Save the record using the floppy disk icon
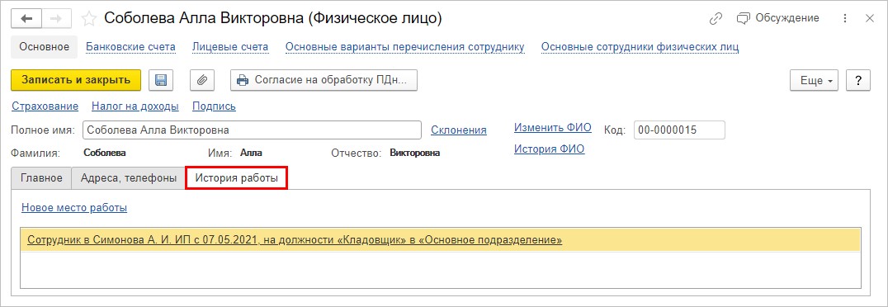Screen dimensions: 888x307 point(161,80)
